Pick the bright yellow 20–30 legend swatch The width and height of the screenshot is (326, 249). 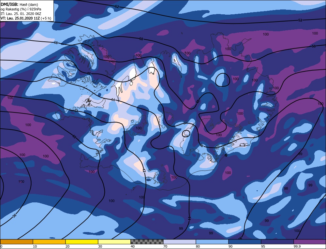(82, 242)
